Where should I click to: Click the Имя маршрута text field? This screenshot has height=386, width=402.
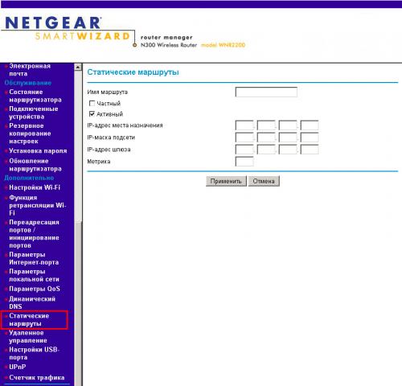tap(266, 92)
